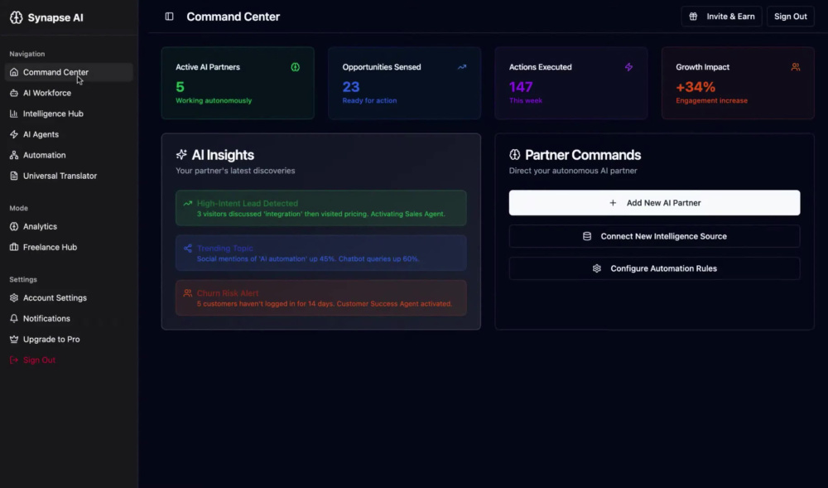Click the Active AI Partners stat card
This screenshot has height=488, width=828.
tap(238, 83)
